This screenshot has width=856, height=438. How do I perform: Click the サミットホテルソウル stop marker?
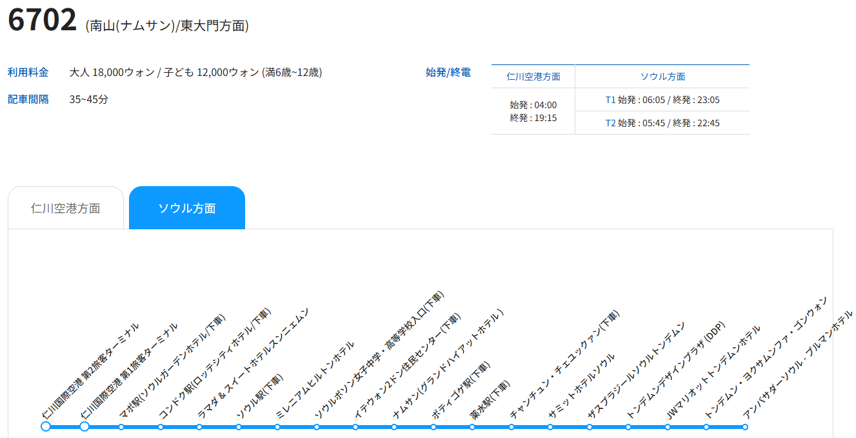coord(550,427)
